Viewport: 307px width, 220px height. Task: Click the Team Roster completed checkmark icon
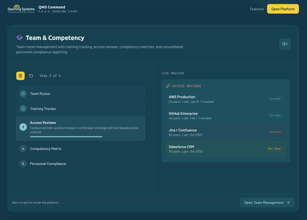point(23,93)
